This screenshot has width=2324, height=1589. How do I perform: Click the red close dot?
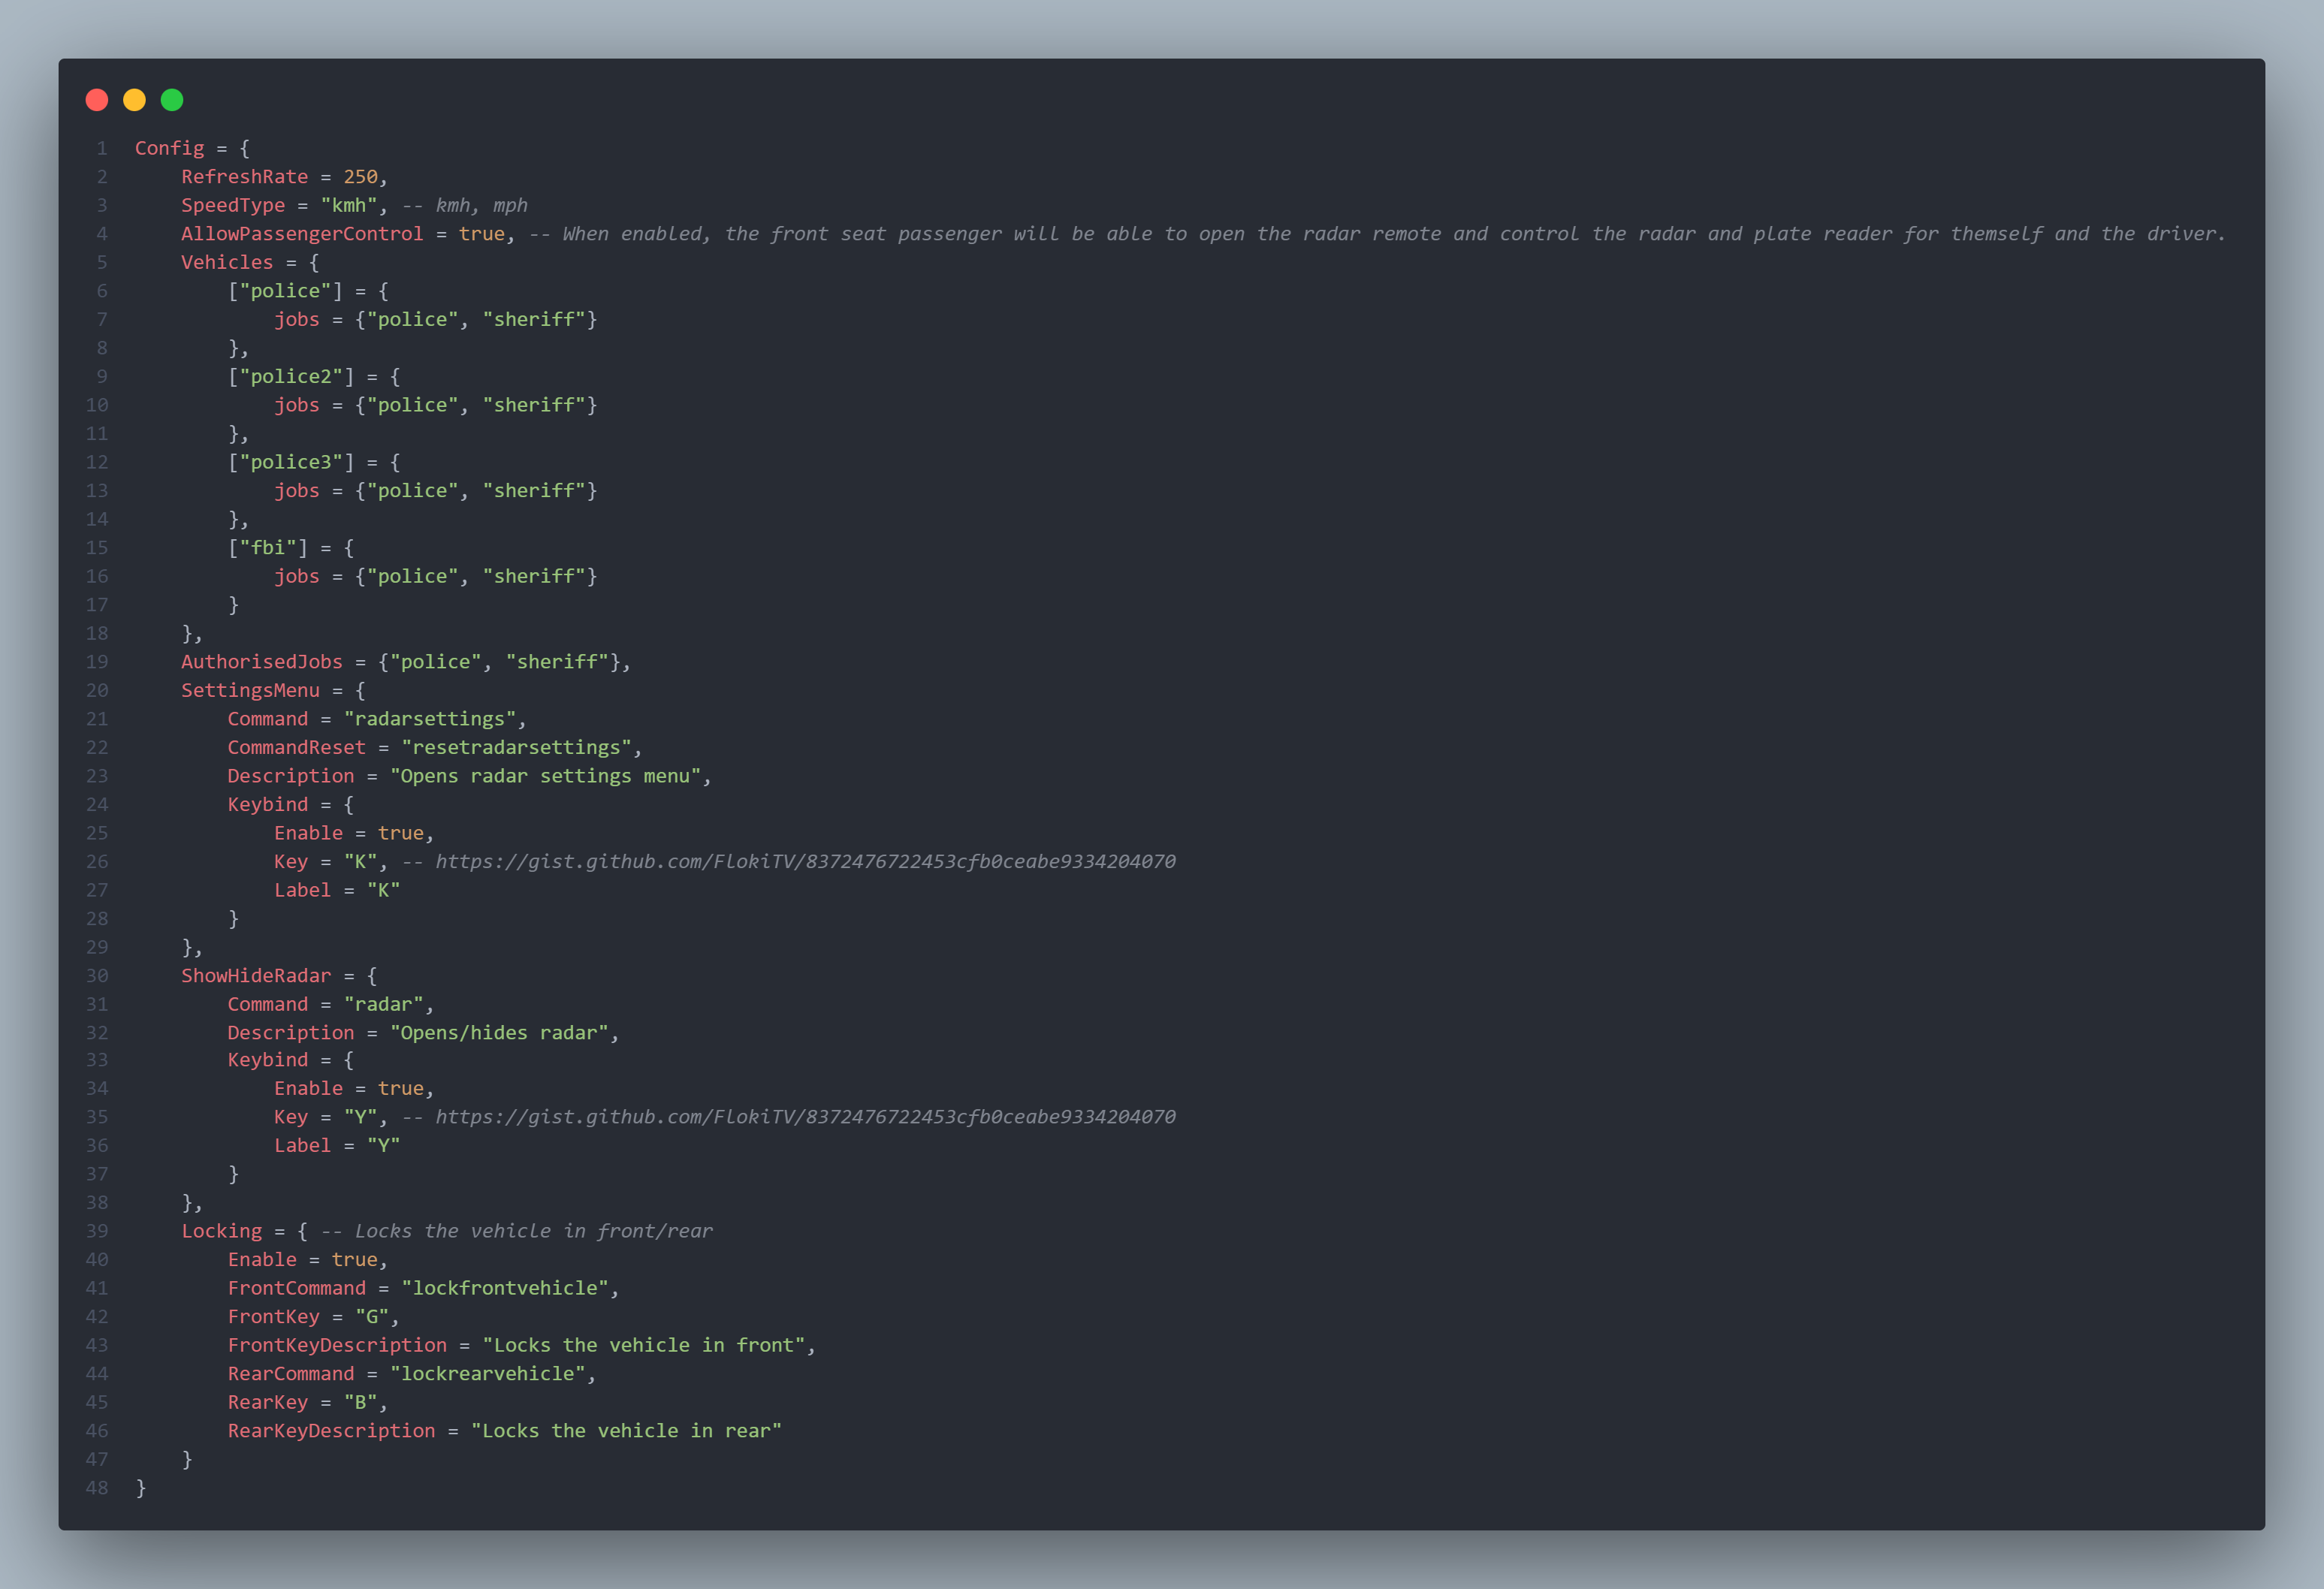pos(97,100)
